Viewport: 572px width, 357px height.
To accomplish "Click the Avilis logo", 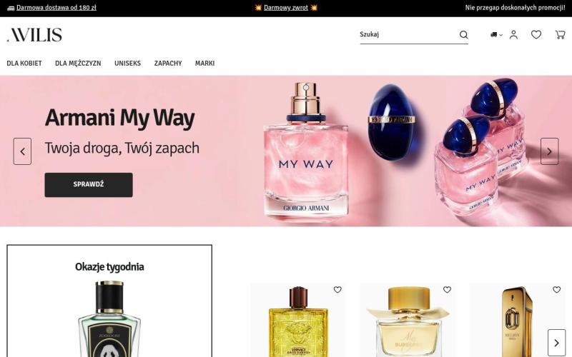I will coord(34,34).
